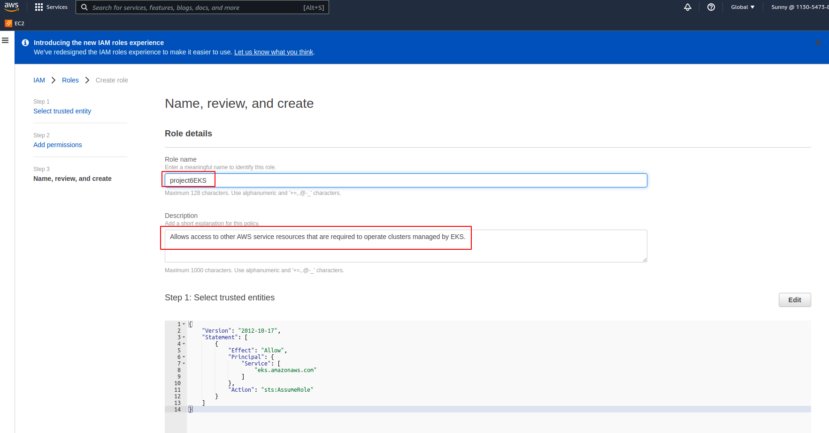
Task: Click the EC2 favorite shortcut icon
Action: pos(8,23)
